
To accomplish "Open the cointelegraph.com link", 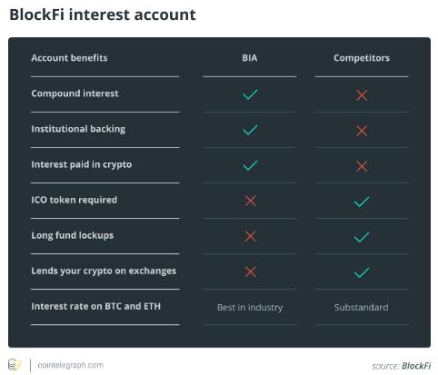I will (70, 365).
